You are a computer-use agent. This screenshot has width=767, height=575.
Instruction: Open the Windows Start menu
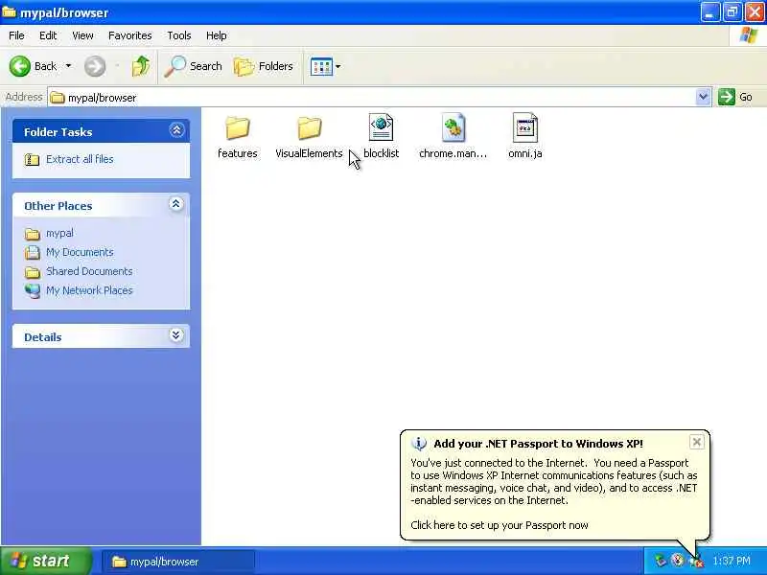[45, 561]
